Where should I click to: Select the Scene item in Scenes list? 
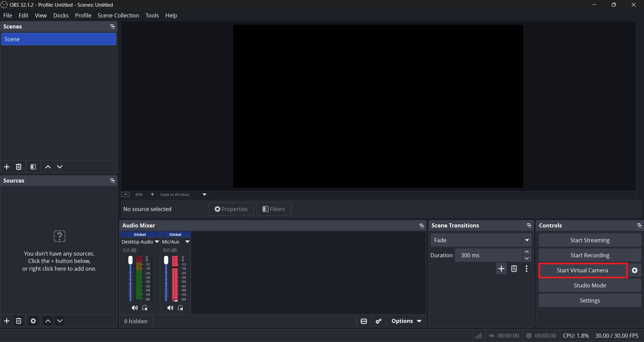click(x=59, y=39)
